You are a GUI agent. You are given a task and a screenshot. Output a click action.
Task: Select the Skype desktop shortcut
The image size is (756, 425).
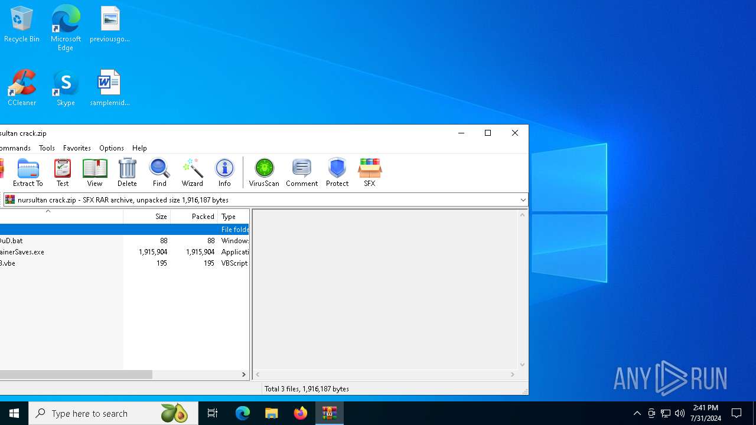click(66, 89)
